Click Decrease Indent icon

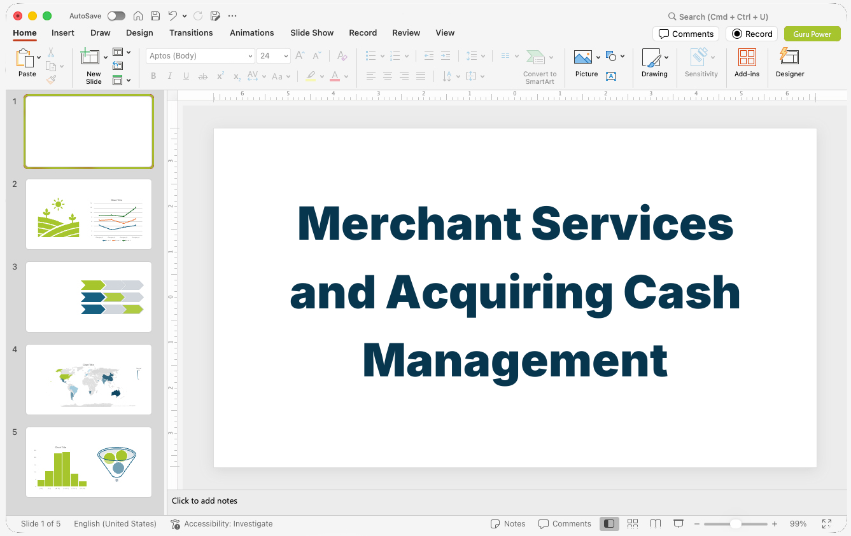429,56
